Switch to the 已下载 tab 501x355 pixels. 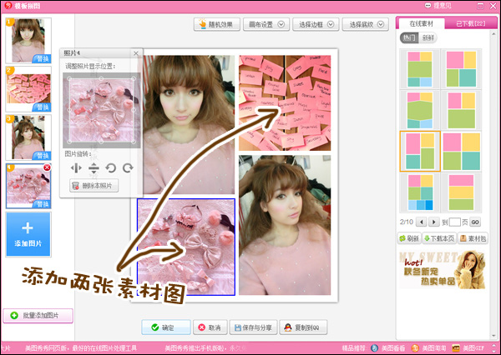click(468, 23)
